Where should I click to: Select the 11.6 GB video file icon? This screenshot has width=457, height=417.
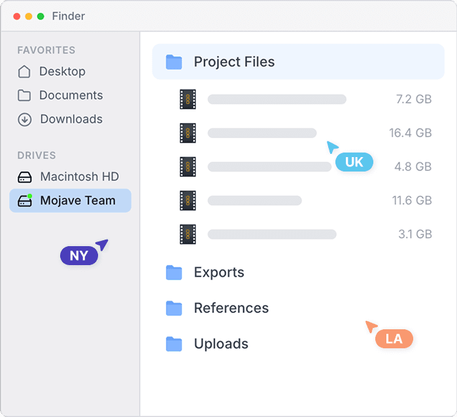[188, 200]
